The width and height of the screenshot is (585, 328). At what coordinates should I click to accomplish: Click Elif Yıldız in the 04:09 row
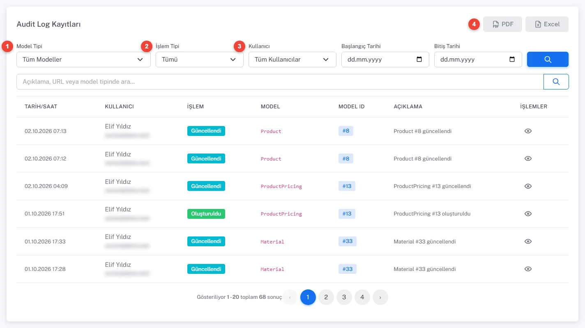118,182
